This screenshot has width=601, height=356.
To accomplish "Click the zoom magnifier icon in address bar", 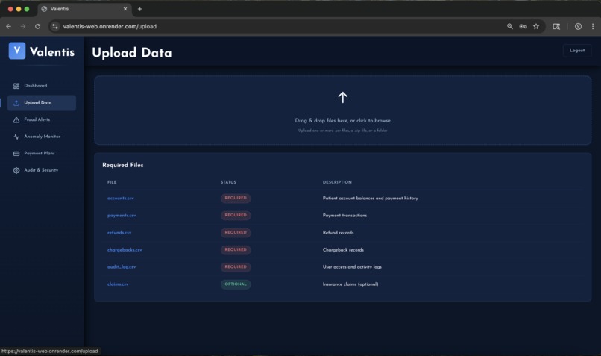I will [x=510, y=26].
